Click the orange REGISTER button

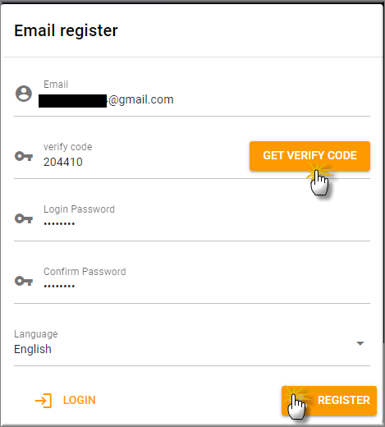(329, 401)
